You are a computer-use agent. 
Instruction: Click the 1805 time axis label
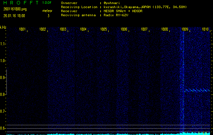pos(104,29)
